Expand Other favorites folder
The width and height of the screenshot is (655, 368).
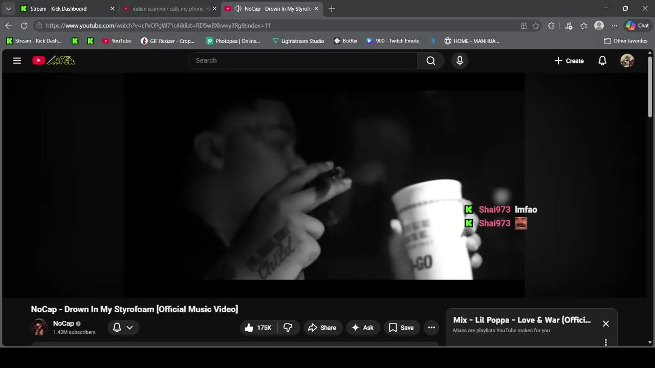[x=625, y=41]
